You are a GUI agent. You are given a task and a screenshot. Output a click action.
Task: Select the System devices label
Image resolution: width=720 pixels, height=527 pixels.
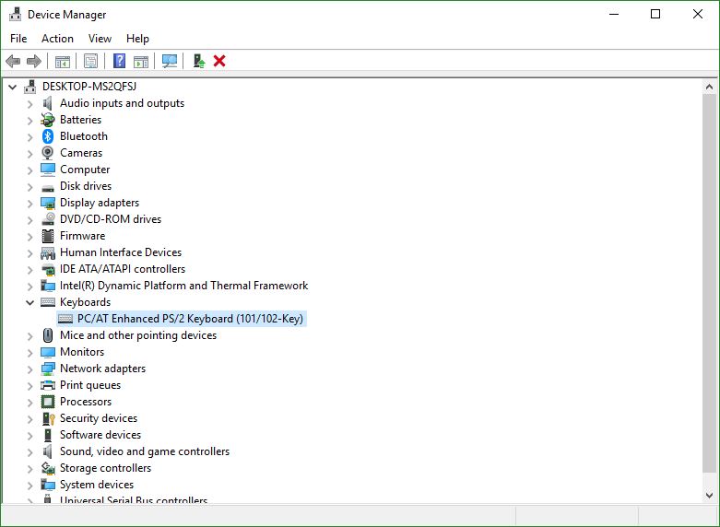point(97,485)
